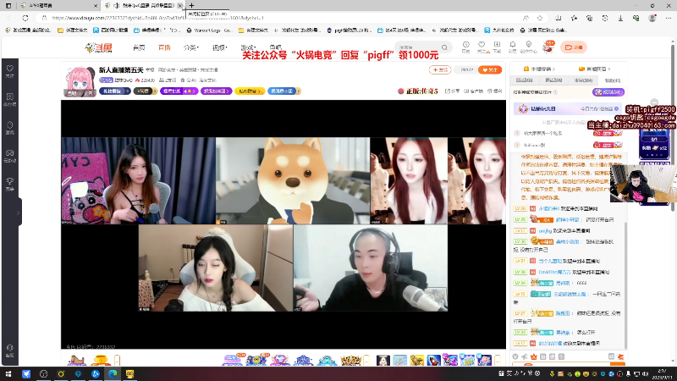The image size is (677, 381).
Task: Open the Windows Start menu
Action: point(8,373)
